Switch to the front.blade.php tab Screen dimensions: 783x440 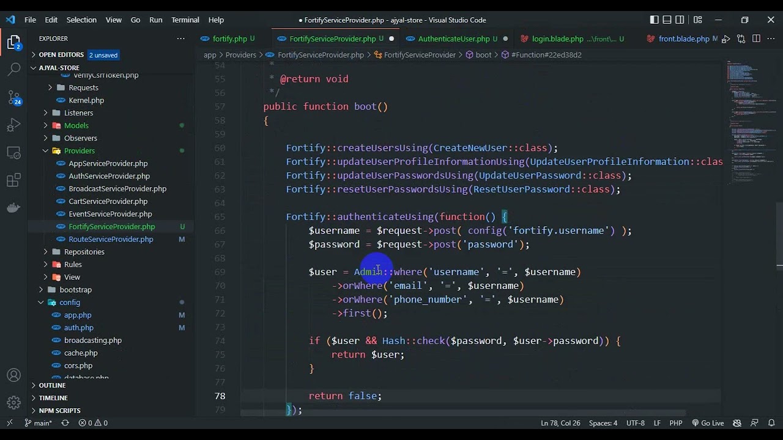pos(683,38)
